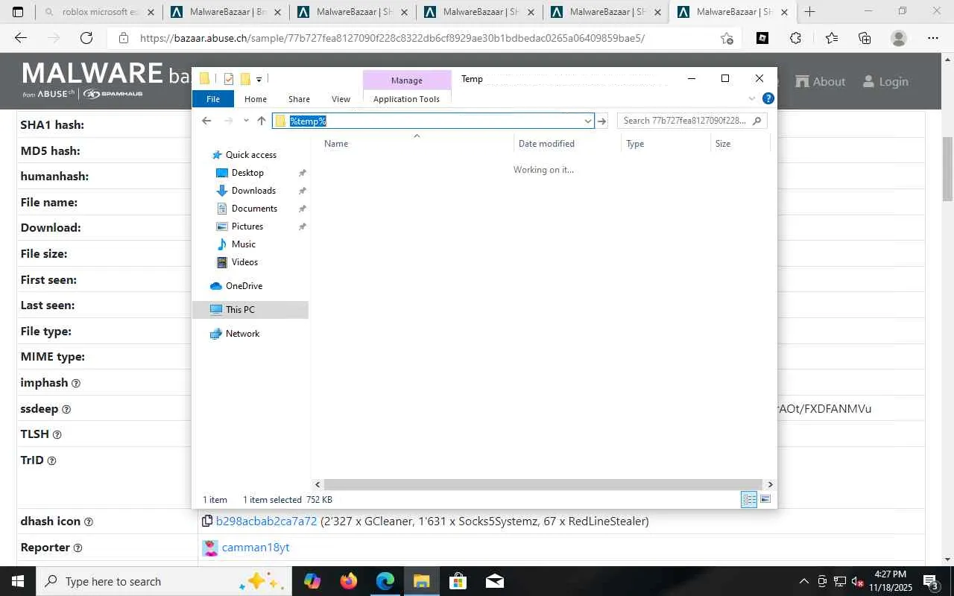Switch Explorer to large icons view
The image size is (954, 596).
pyautogui.click(x=765, y=500)
